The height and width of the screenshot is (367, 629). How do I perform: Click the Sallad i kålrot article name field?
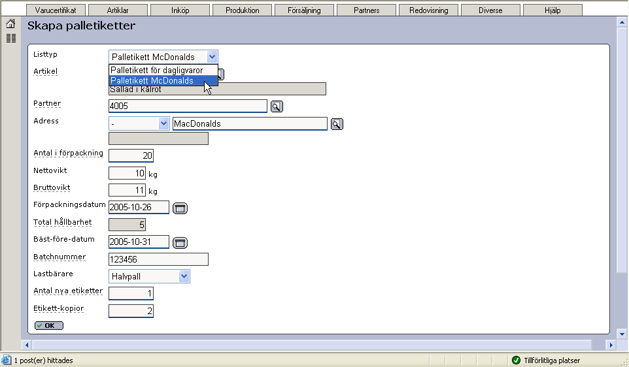(217, 90)
